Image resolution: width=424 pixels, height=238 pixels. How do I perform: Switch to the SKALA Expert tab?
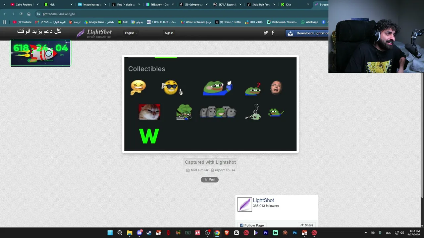228,5
